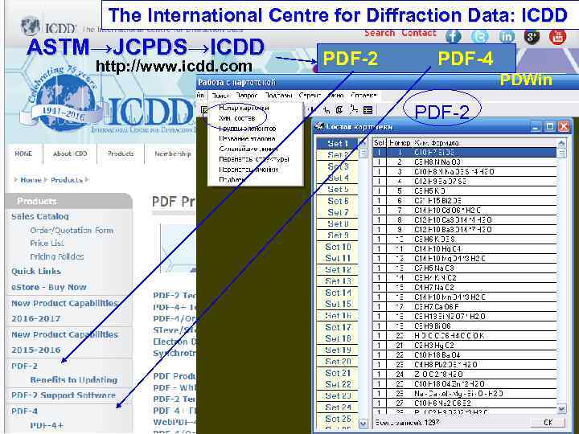The height and width of the screenshot is (434, 579).
Task: Click scroll up arrow of formula table
Action: point(561,143)
